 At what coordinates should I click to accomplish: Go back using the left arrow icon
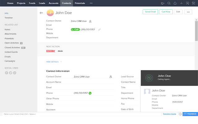41,13
